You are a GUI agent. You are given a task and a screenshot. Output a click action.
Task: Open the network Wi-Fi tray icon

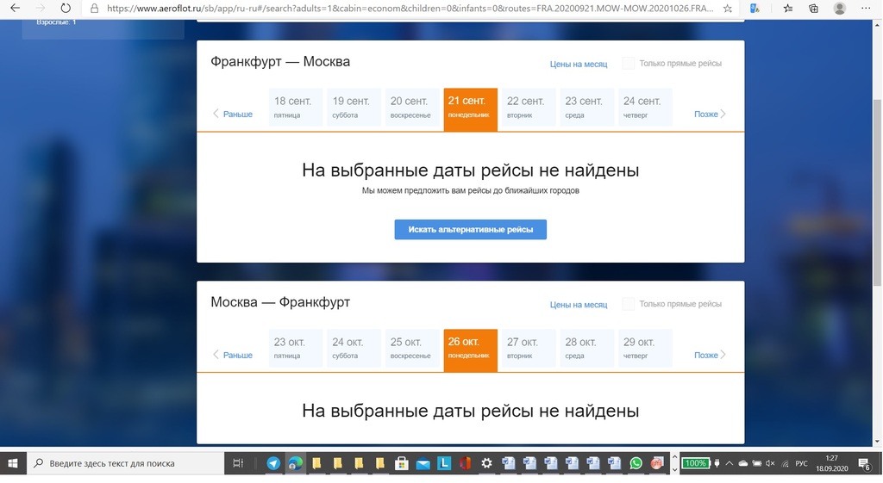tap(785, 463)
